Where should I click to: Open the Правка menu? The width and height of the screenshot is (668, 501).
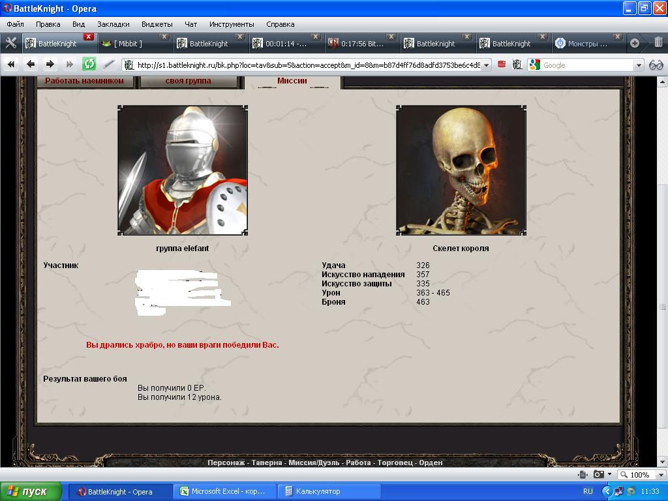point(48,24)
